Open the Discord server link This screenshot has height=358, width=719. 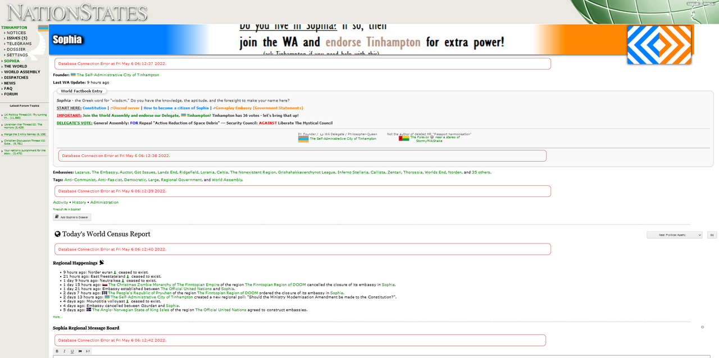pos(126,108)
